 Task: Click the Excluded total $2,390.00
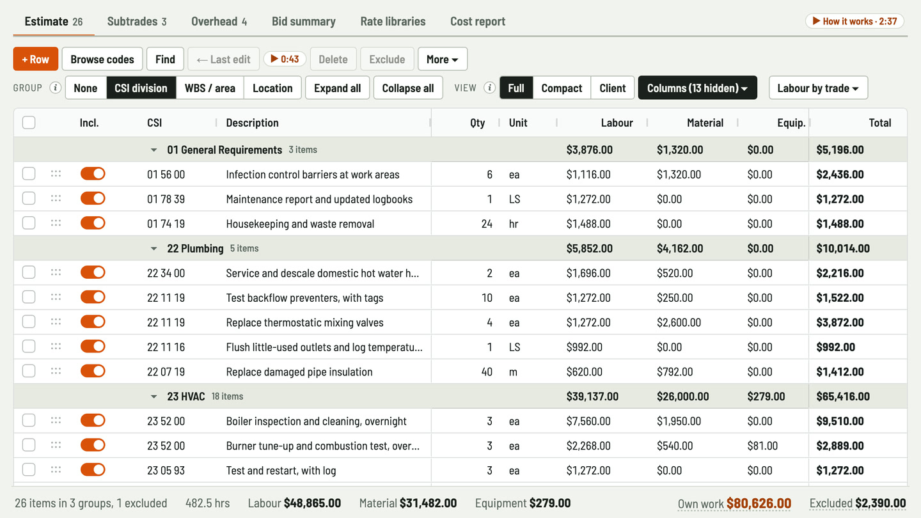[x=858, y=503]
